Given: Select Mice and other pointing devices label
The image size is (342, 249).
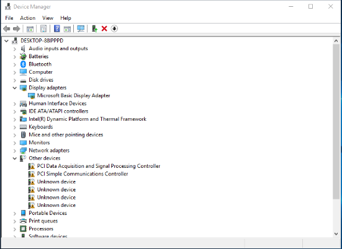Looking at the screenshot, I should pyautogui.click(x=66, y=135).
